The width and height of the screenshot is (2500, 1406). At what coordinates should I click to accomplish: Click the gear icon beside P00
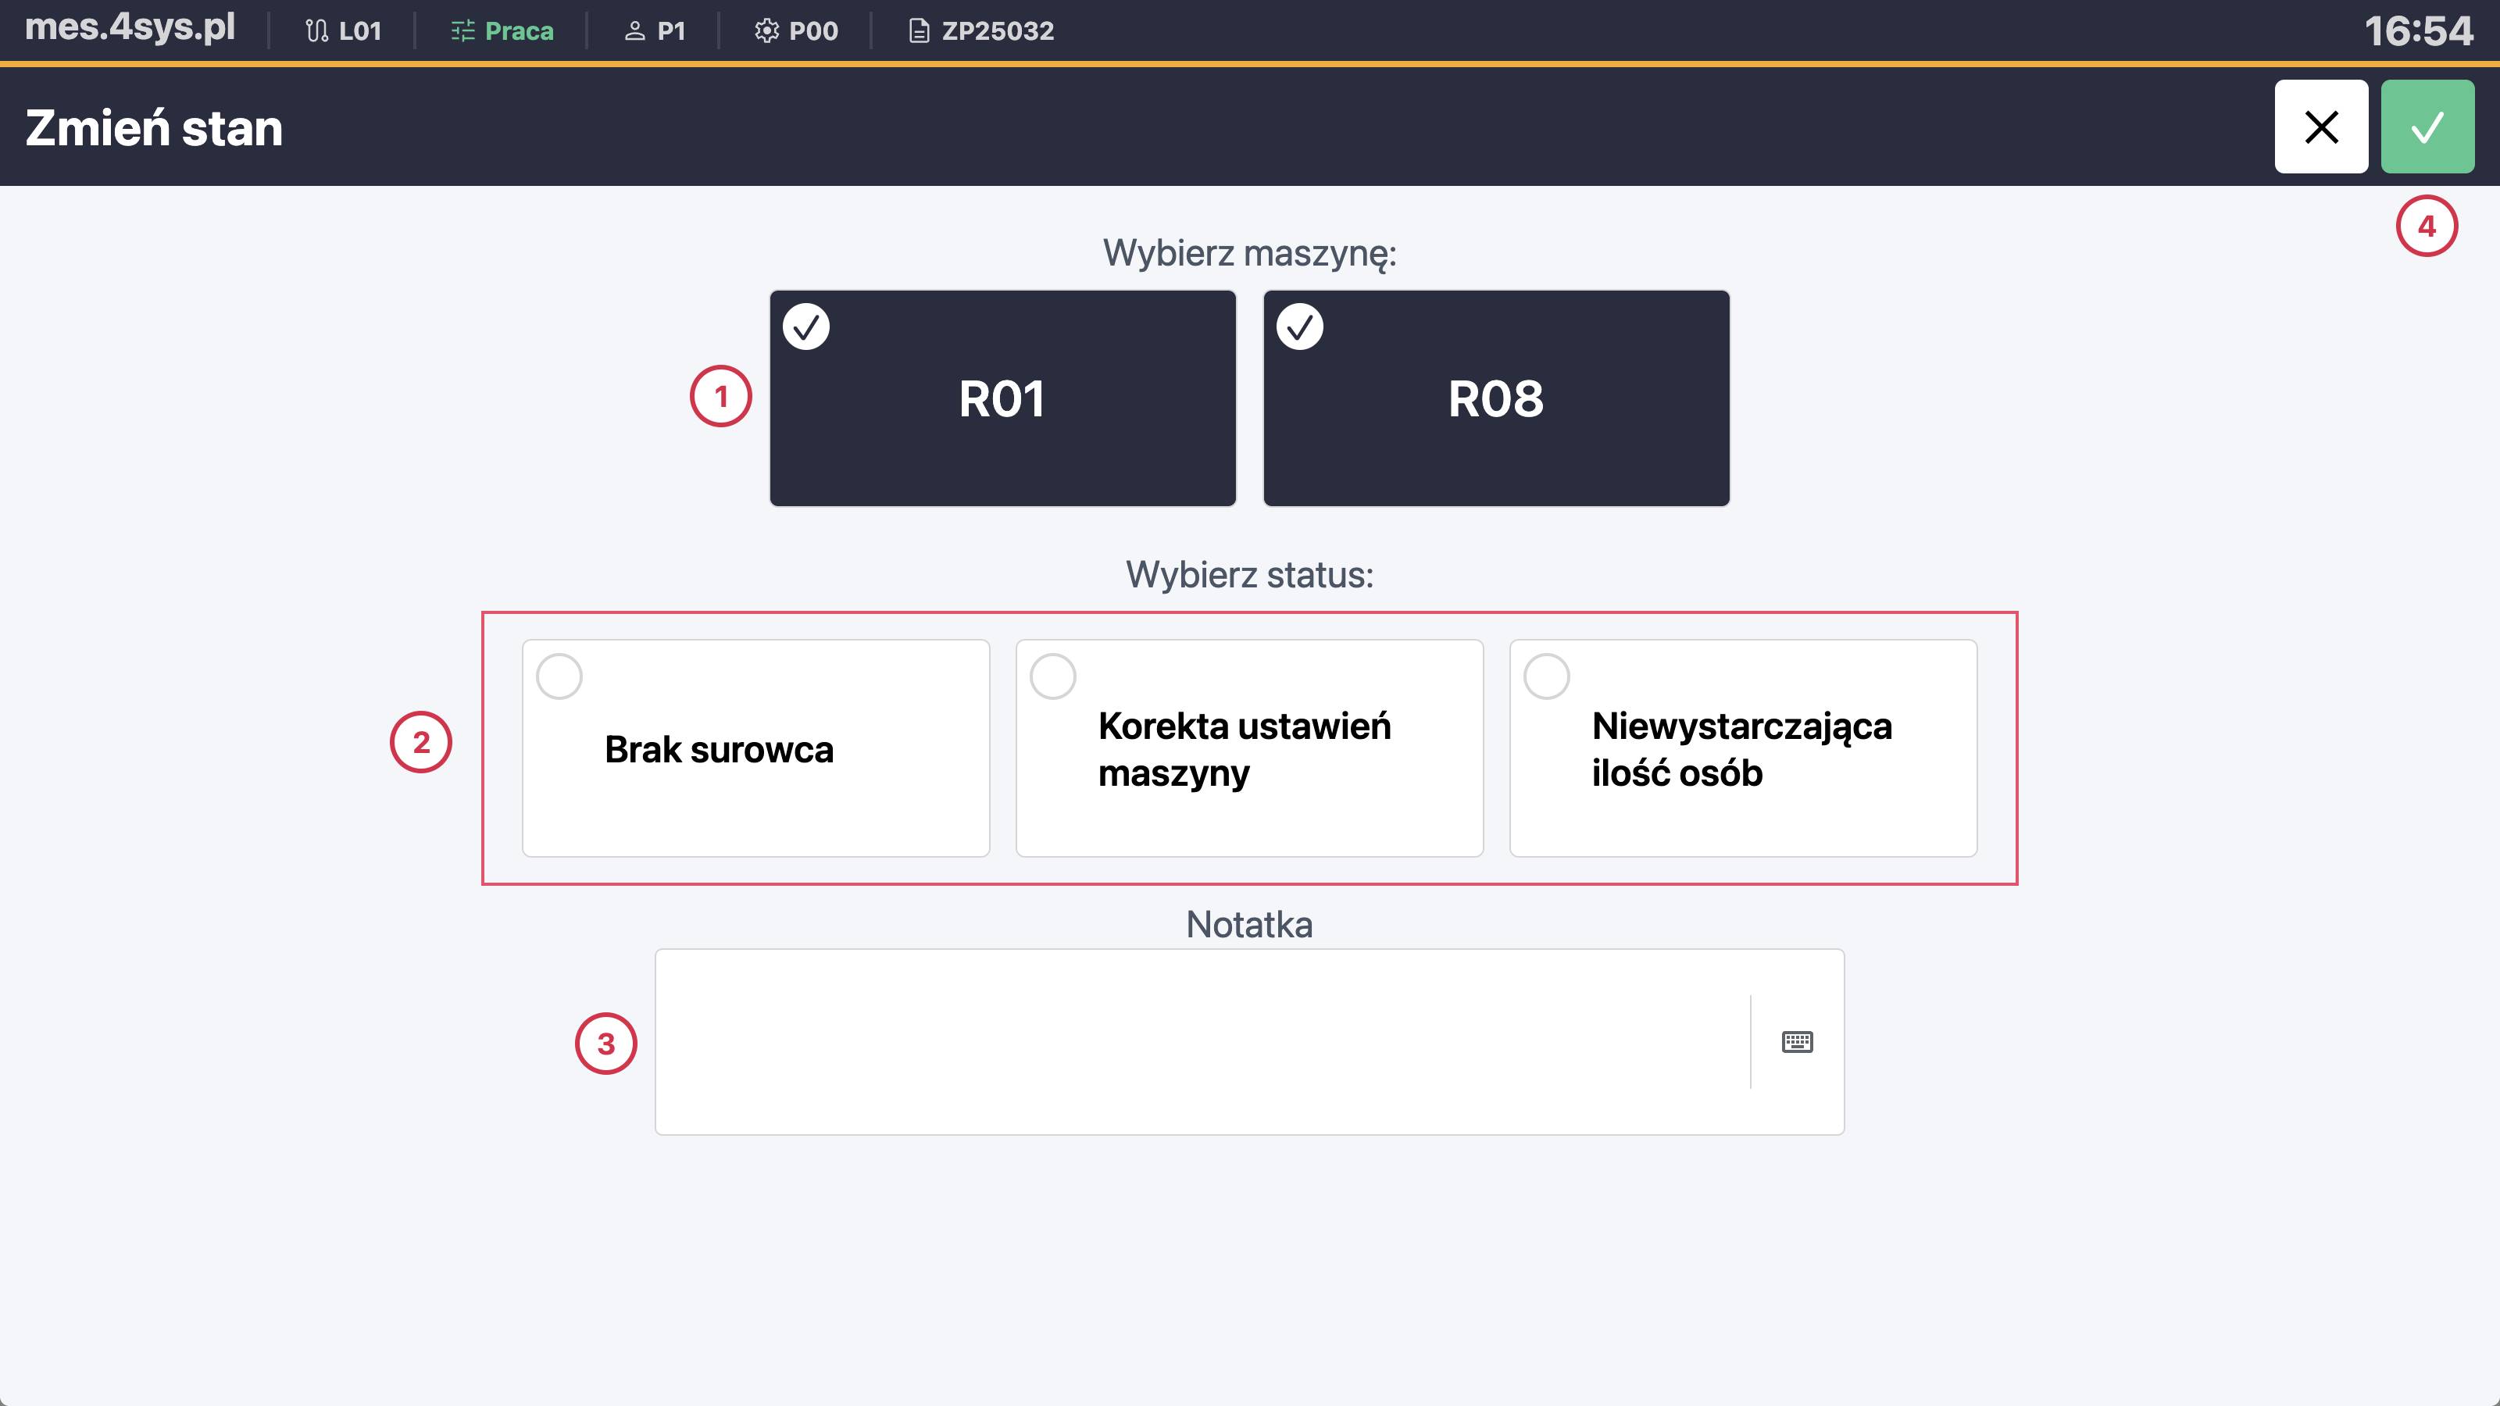[766, 31]
